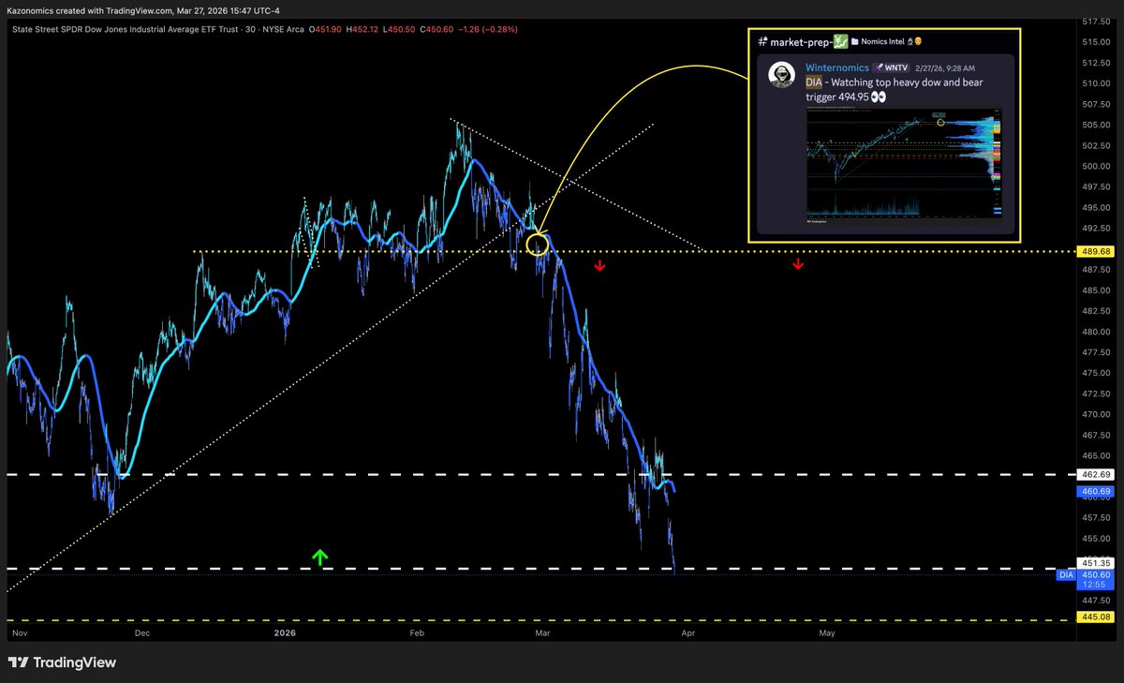Click the Mar label on the time axis
The width and height of the screenshot is (1124, 683).
pos(542,633)
